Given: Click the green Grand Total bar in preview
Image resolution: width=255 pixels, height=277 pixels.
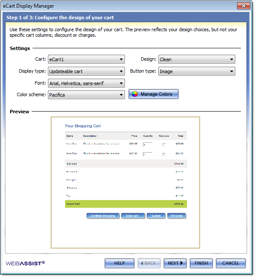Looking at the screenshot, I should point(126,204).
